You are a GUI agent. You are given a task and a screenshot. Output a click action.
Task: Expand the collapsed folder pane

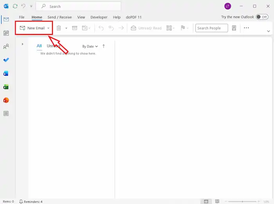22,44
